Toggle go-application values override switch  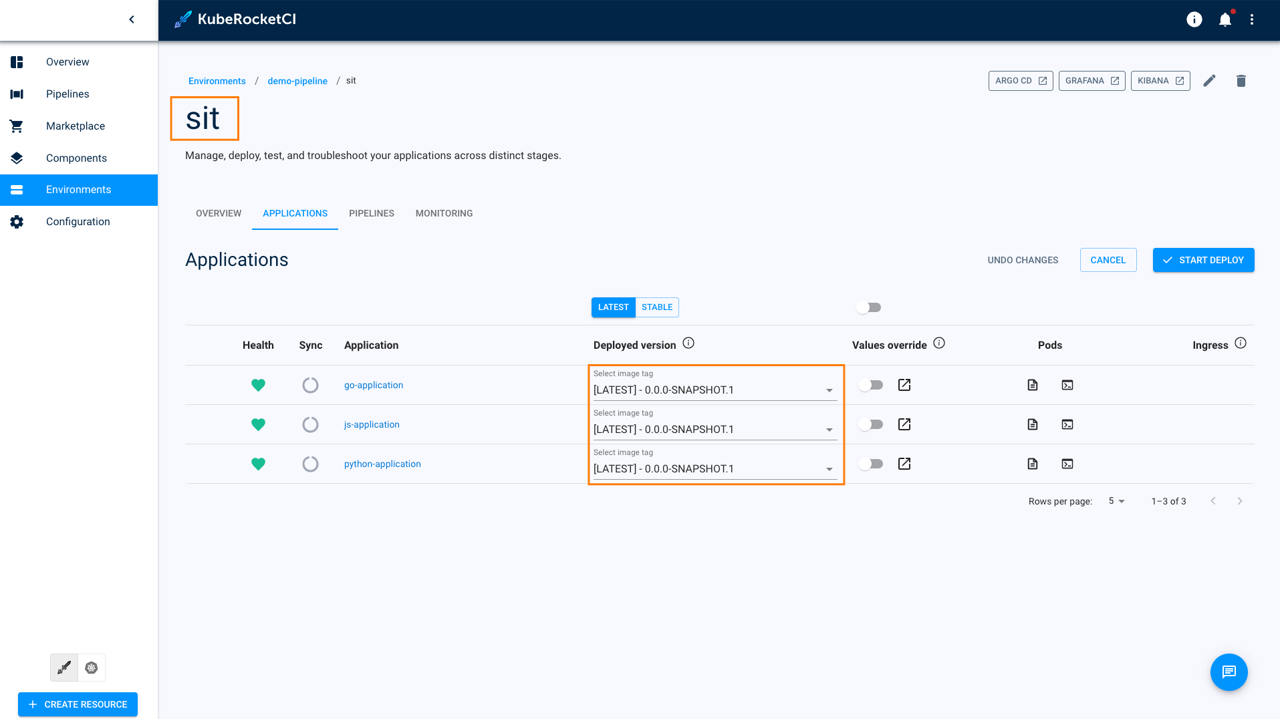(x=870, y=385)
